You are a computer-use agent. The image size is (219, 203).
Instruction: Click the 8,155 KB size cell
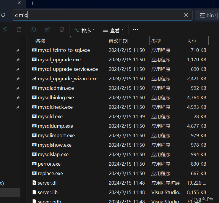(197, 192)
